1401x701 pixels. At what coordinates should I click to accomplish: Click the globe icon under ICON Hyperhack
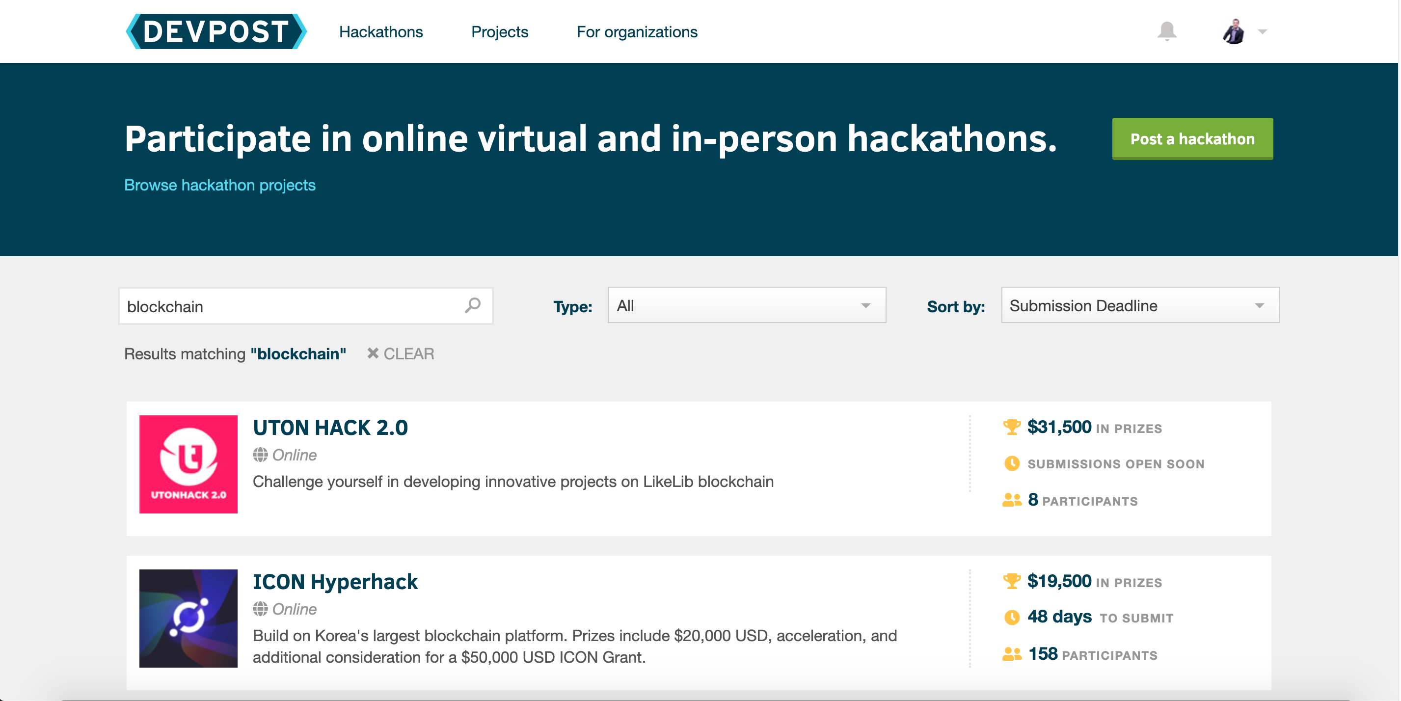click(260, 609)
